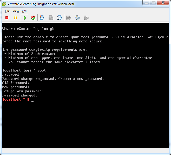Click the CD/DVD drive connection icon
The image size is (171, 155).
77,18
